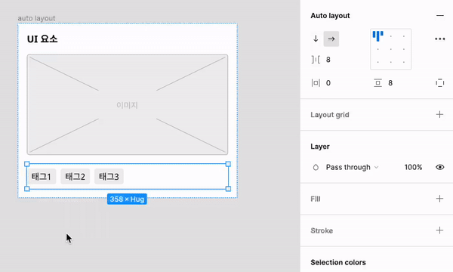Select bottom-right alignment in alignment grid
The height and width of the screenshot is (272, 453).
(404, 62)
